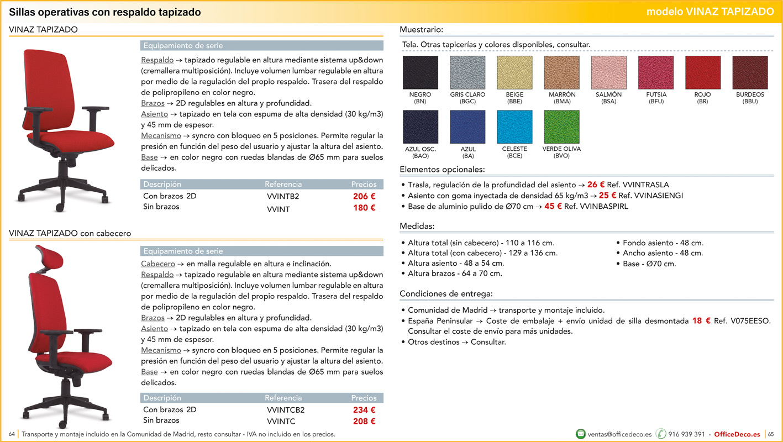Click the reference VVINTC
783x442 pixels.
281,421
